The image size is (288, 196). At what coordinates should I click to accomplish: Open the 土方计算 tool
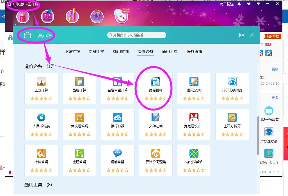coord(41,89)
